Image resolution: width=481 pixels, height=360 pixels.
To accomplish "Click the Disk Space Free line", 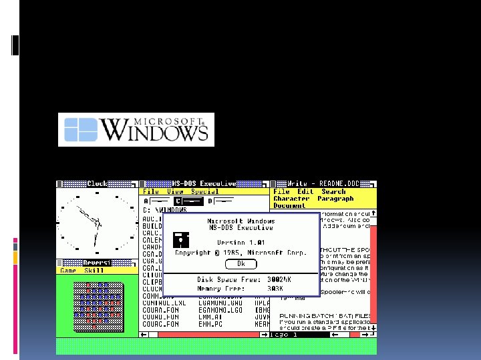I will tap(244, 279).
